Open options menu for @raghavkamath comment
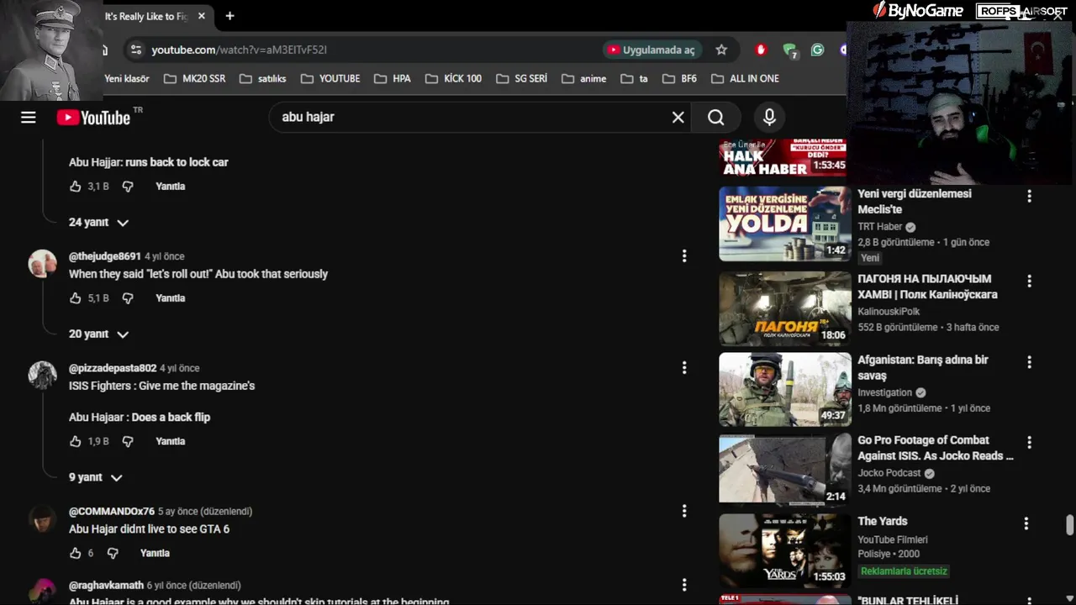Screen dimensions: 1076x605 684,585
